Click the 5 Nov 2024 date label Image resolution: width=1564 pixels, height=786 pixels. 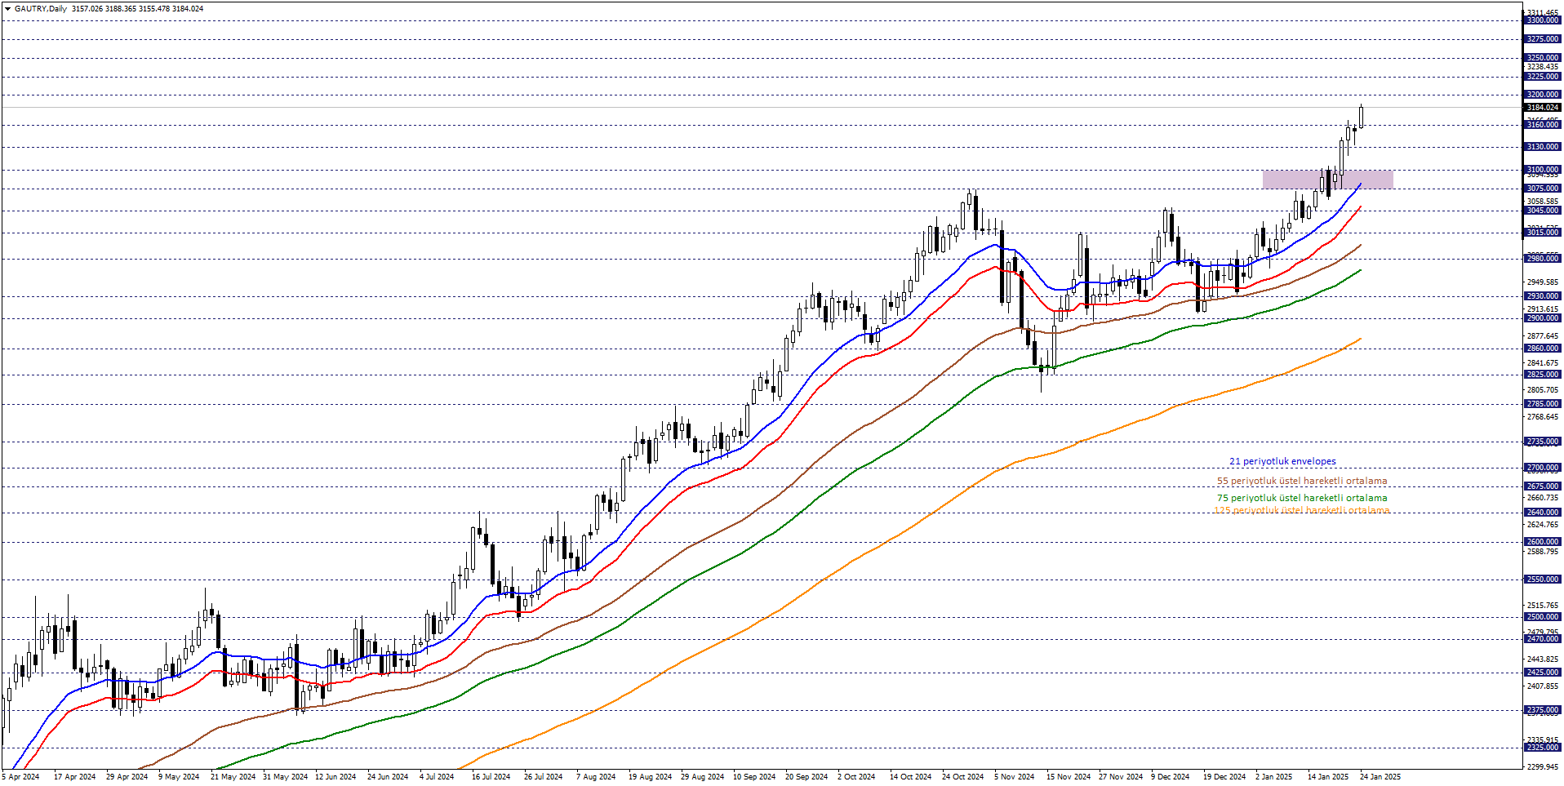pyautogui.click(x=1014, y=777)
